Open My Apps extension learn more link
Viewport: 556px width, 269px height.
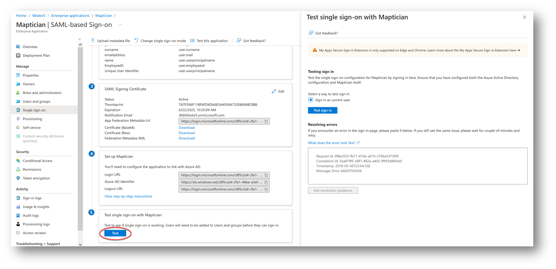(474, 50)
